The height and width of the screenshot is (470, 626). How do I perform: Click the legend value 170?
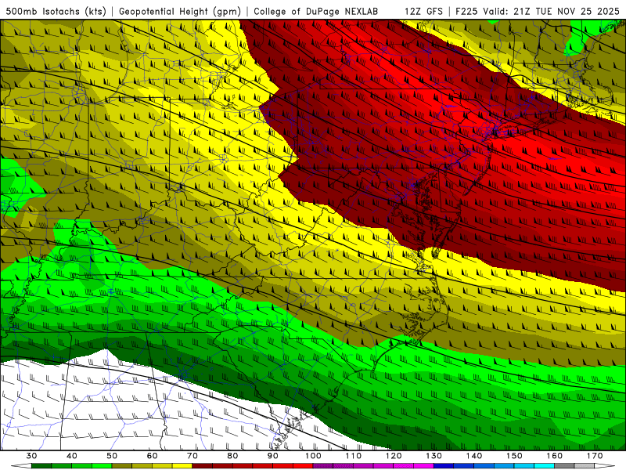pyautogui.click(x=595, y=456)
